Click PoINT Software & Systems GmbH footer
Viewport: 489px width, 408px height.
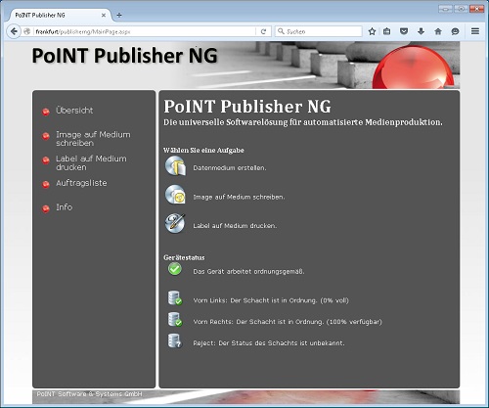(89, 394)
